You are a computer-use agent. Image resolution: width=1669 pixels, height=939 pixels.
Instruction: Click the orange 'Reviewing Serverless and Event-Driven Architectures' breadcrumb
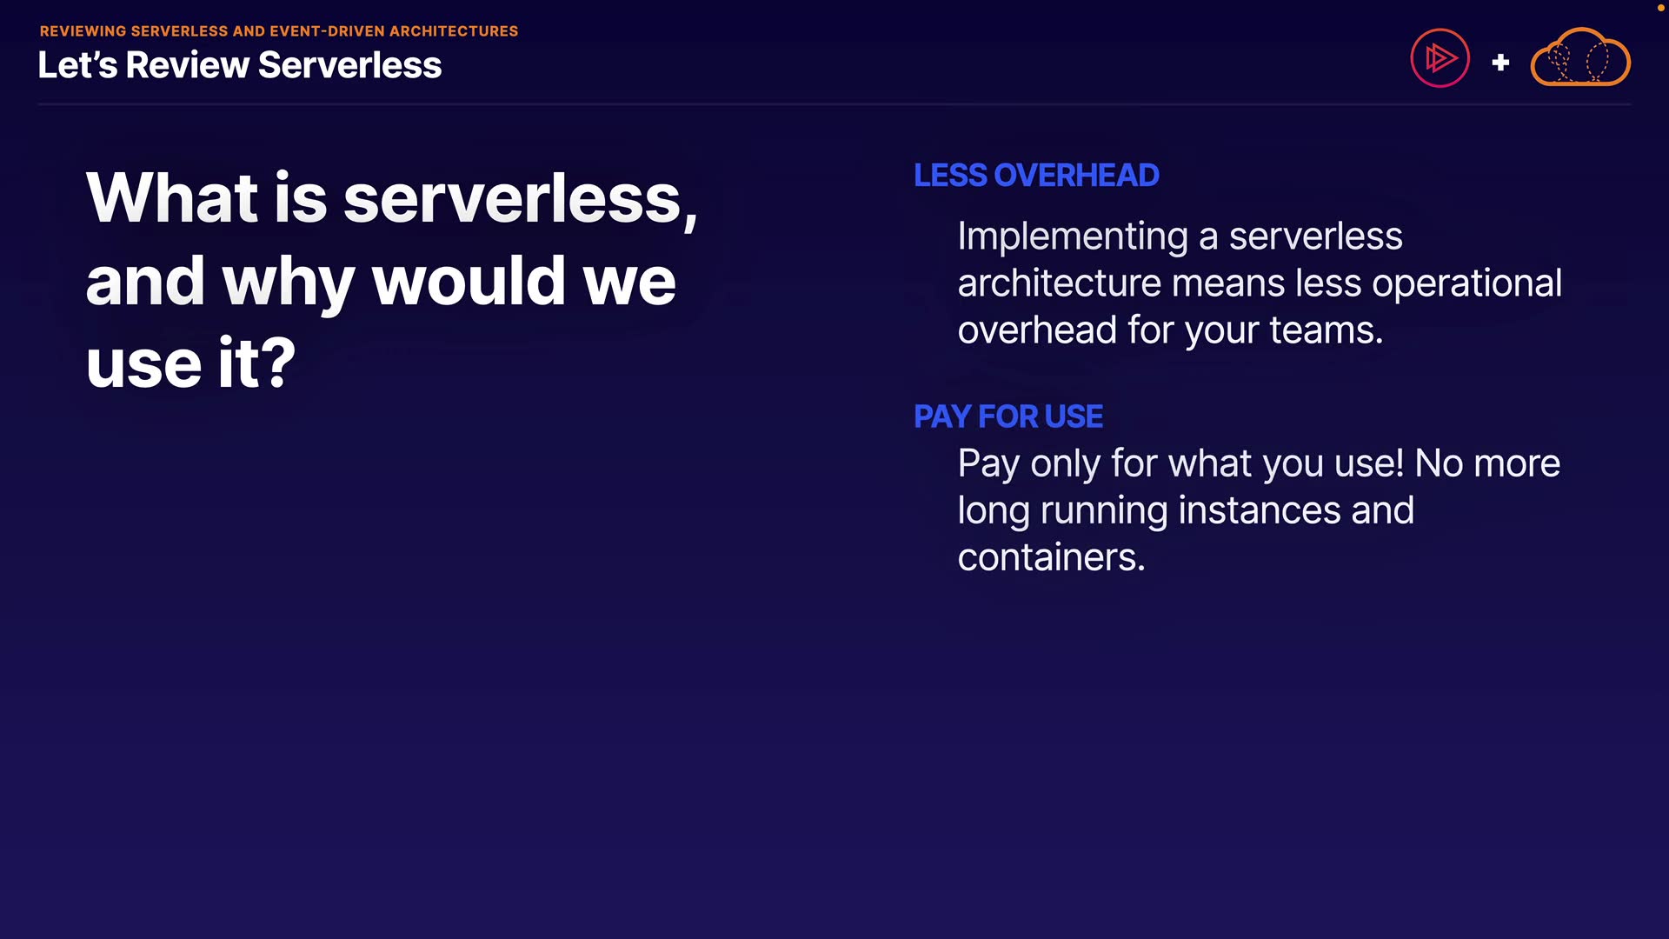pos(278,31)
